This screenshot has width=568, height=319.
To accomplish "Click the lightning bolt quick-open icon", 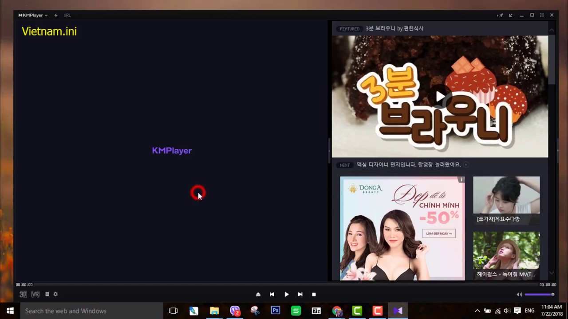I will [x=56, y=15].
